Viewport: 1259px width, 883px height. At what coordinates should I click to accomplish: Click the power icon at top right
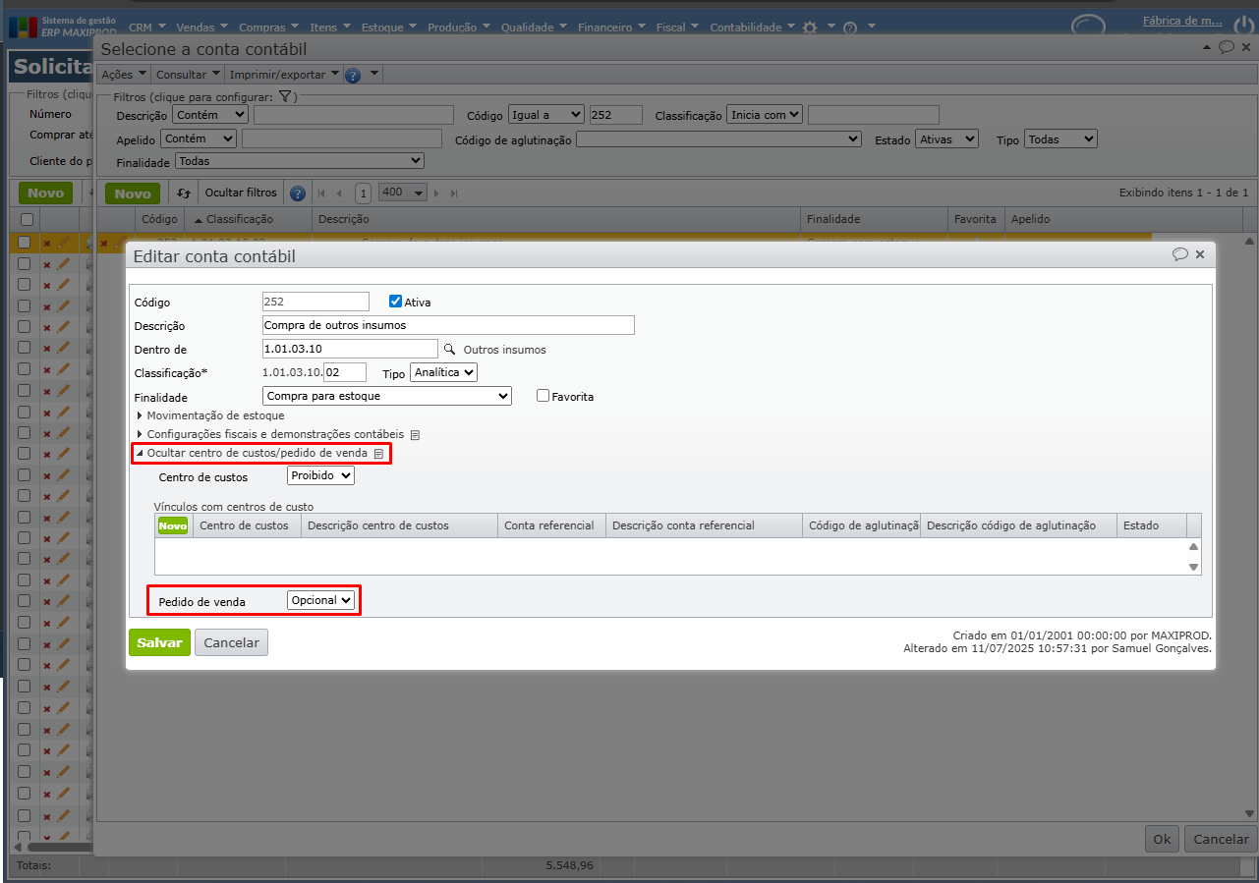[x=1242, y=27]
